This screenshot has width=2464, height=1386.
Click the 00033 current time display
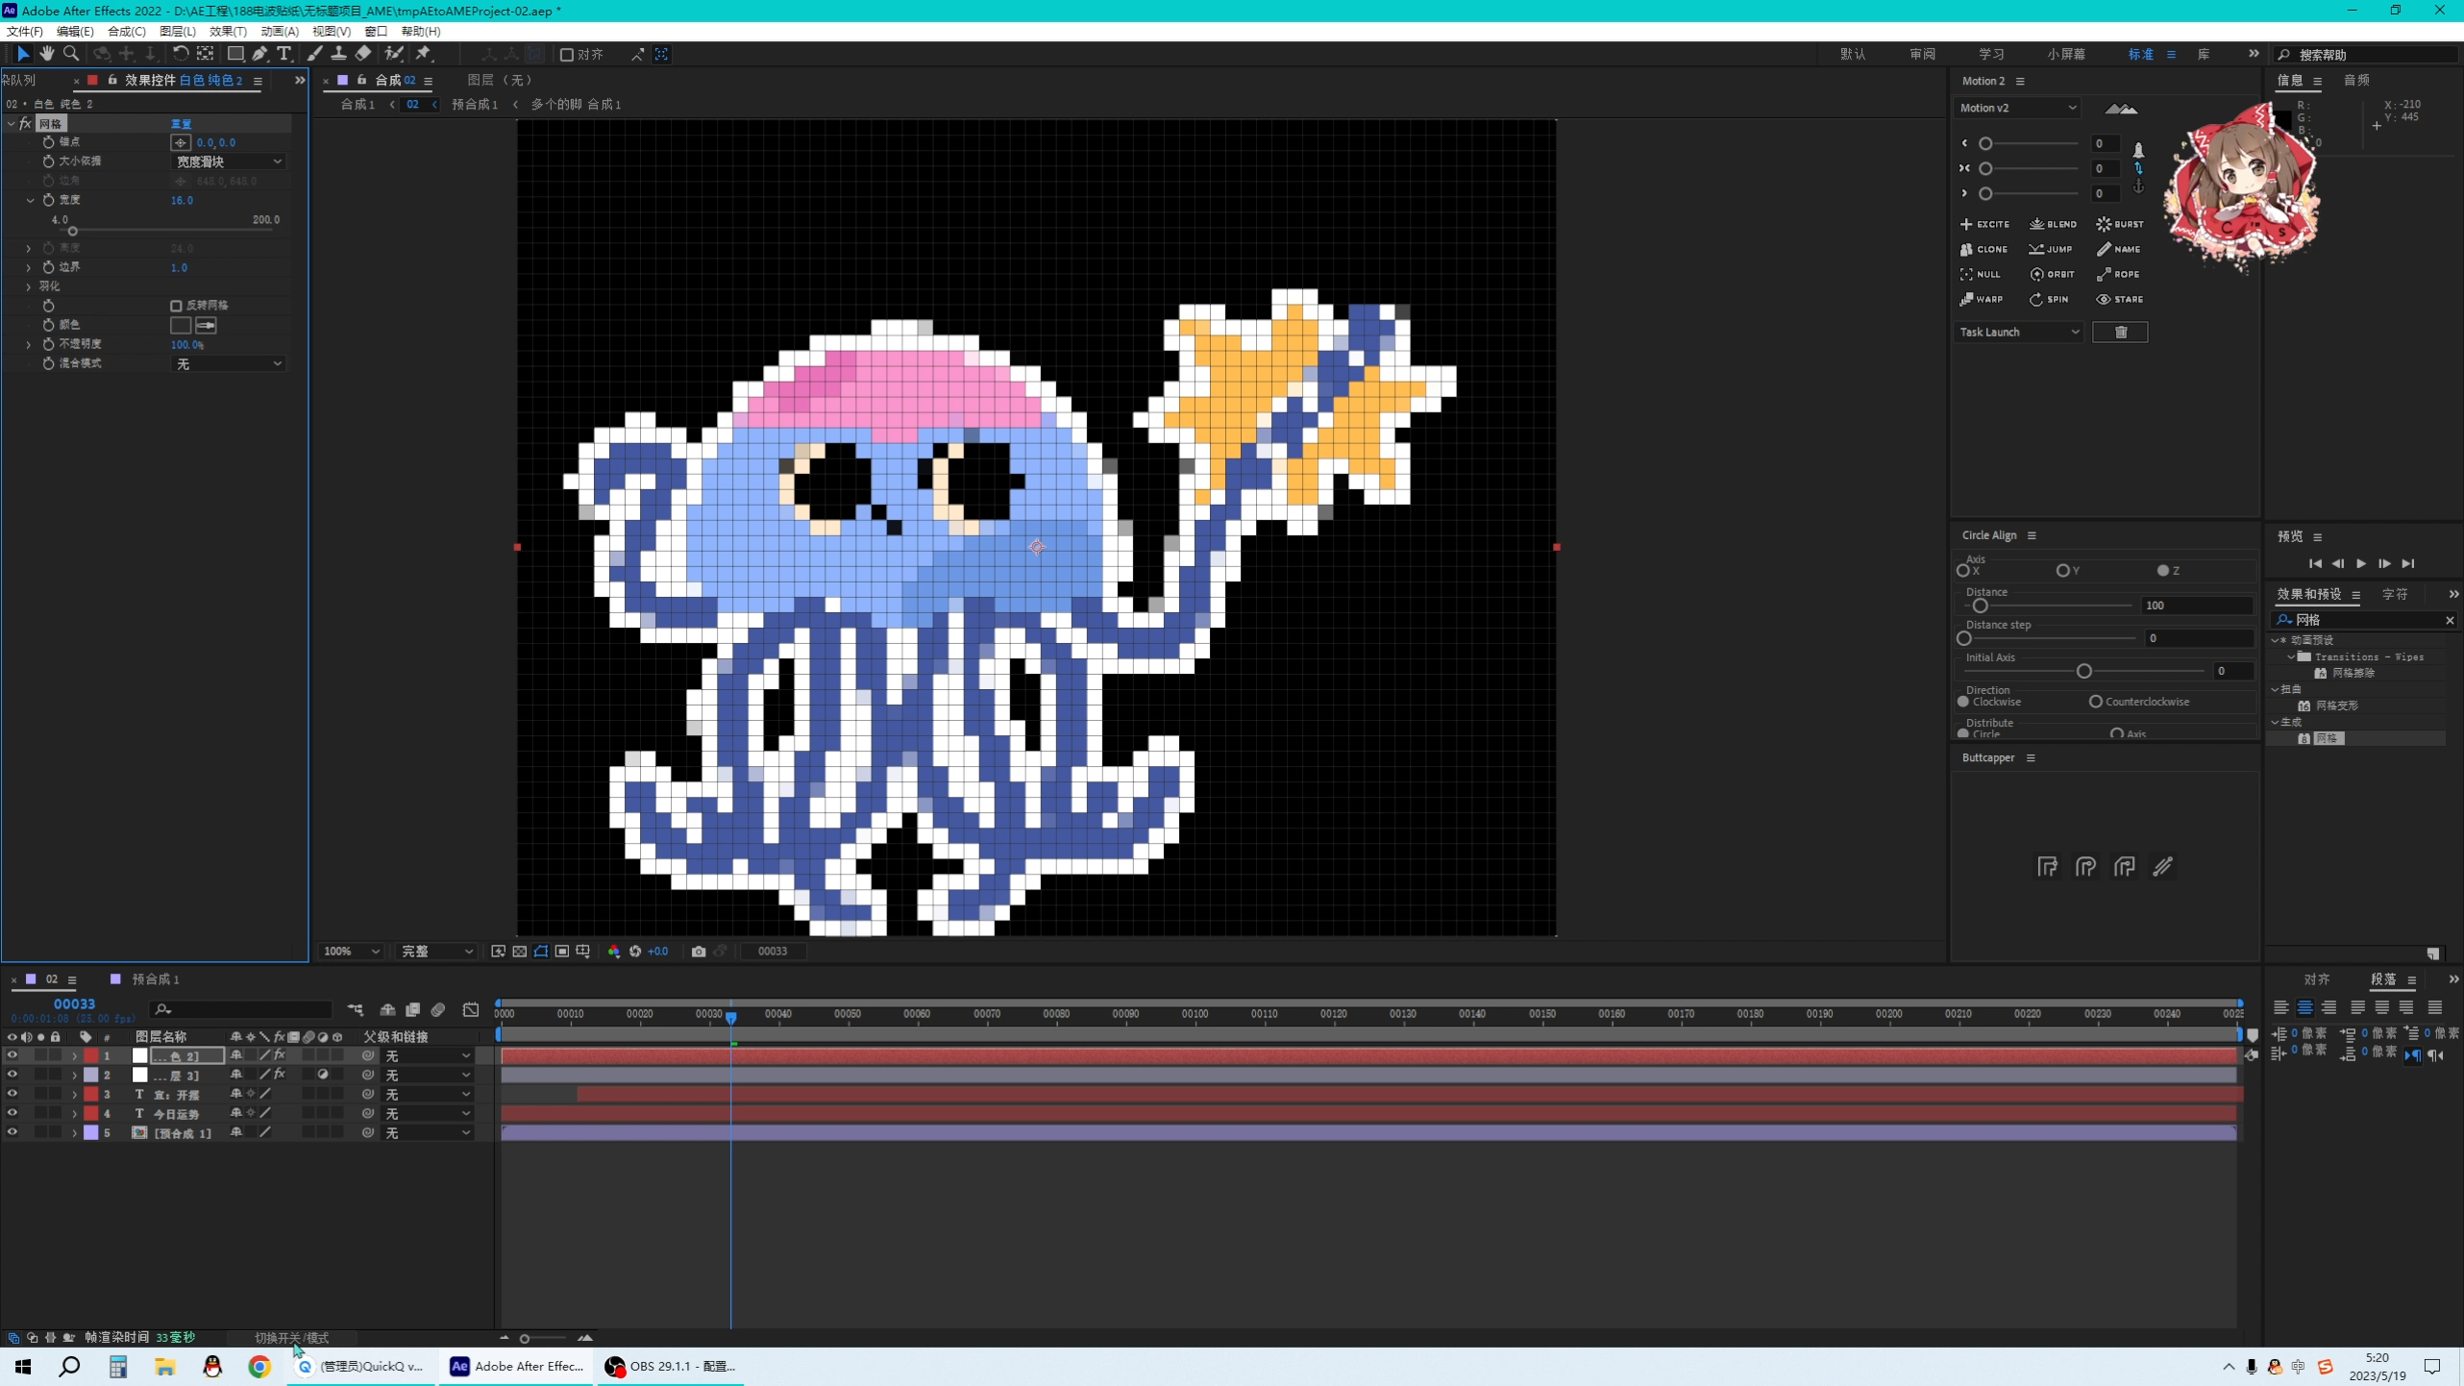74,1004
